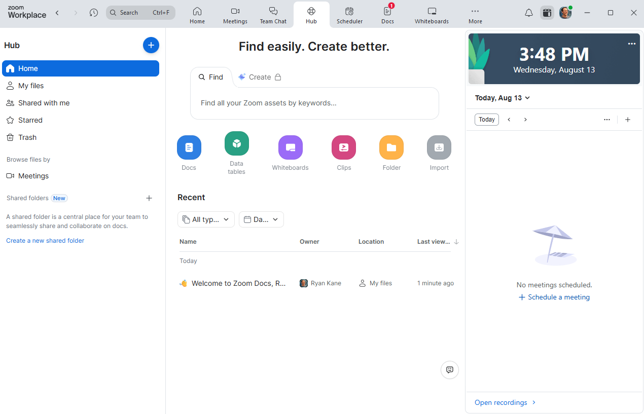
Task: Open My files in sidebar
Action: [x=81, y=86]
